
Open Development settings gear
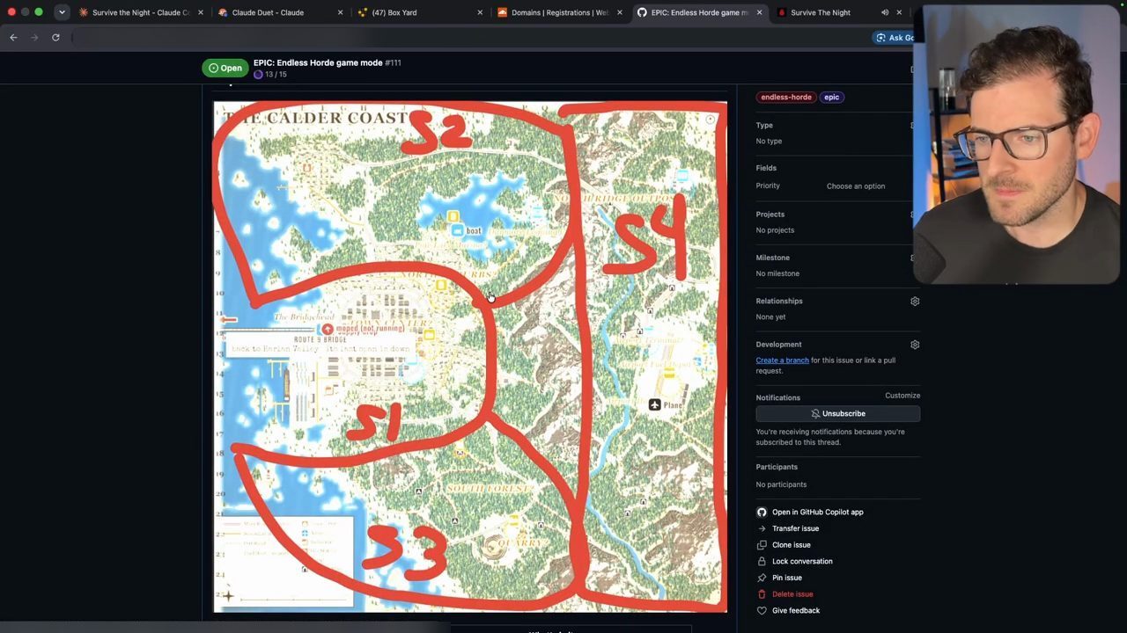click(915, 345)
